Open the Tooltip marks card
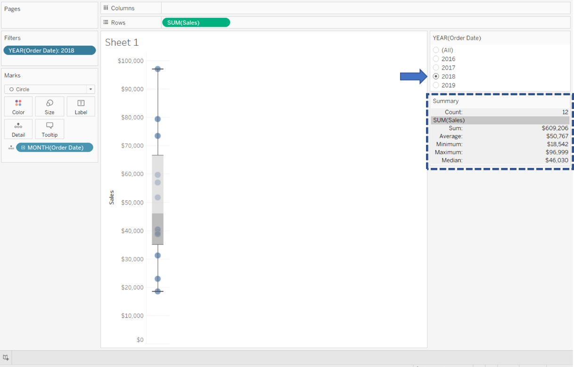 49,129
